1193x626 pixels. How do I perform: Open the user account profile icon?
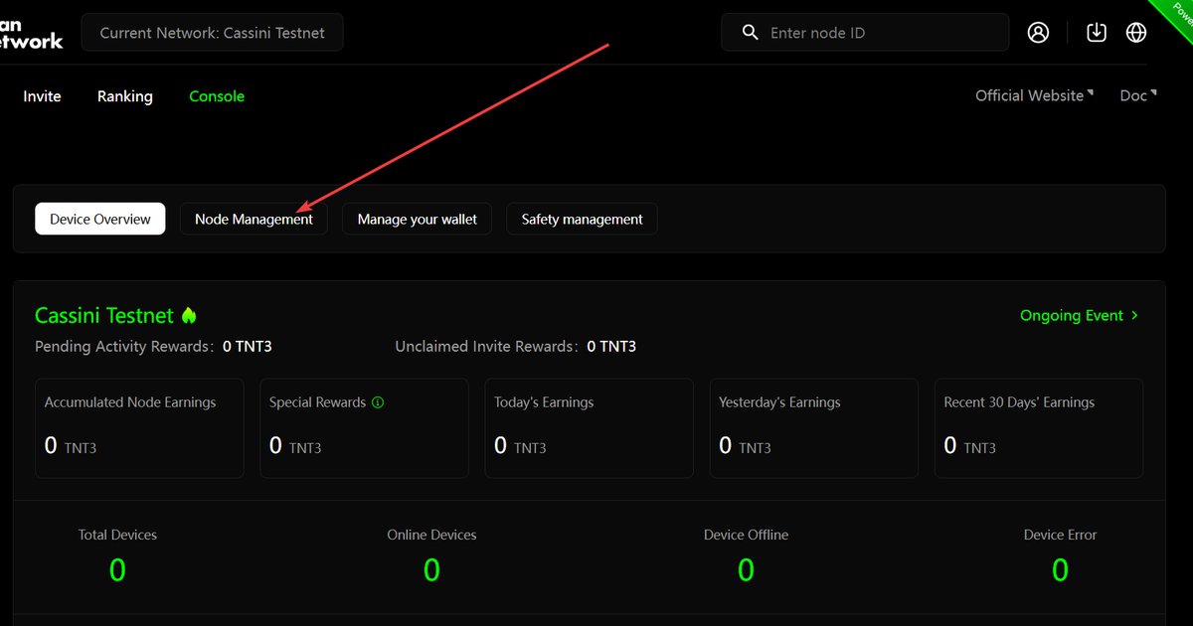[1038, 33]
